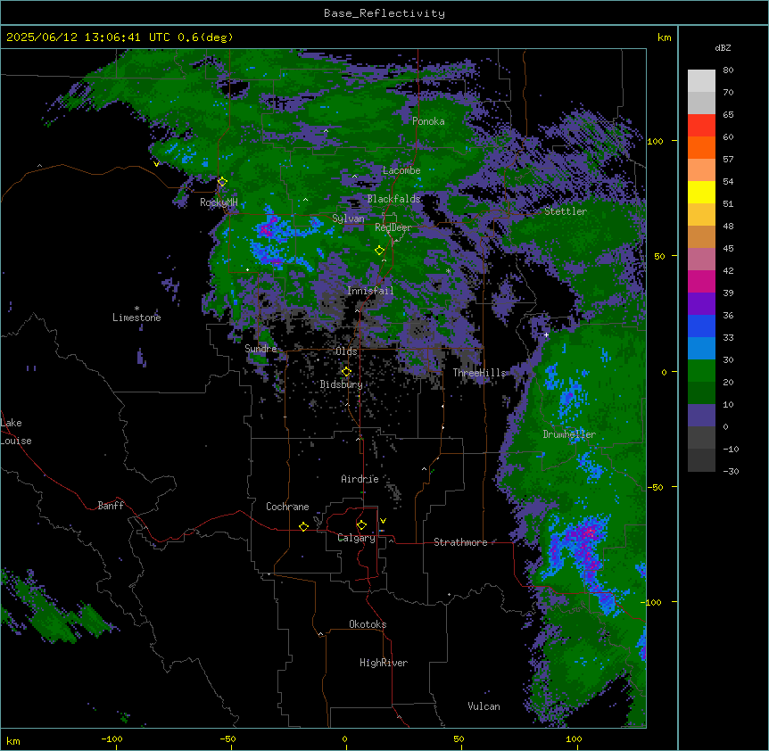Click the Banff label
The height and width of the screenshot is (751, 769).
[x=111, y=506]
